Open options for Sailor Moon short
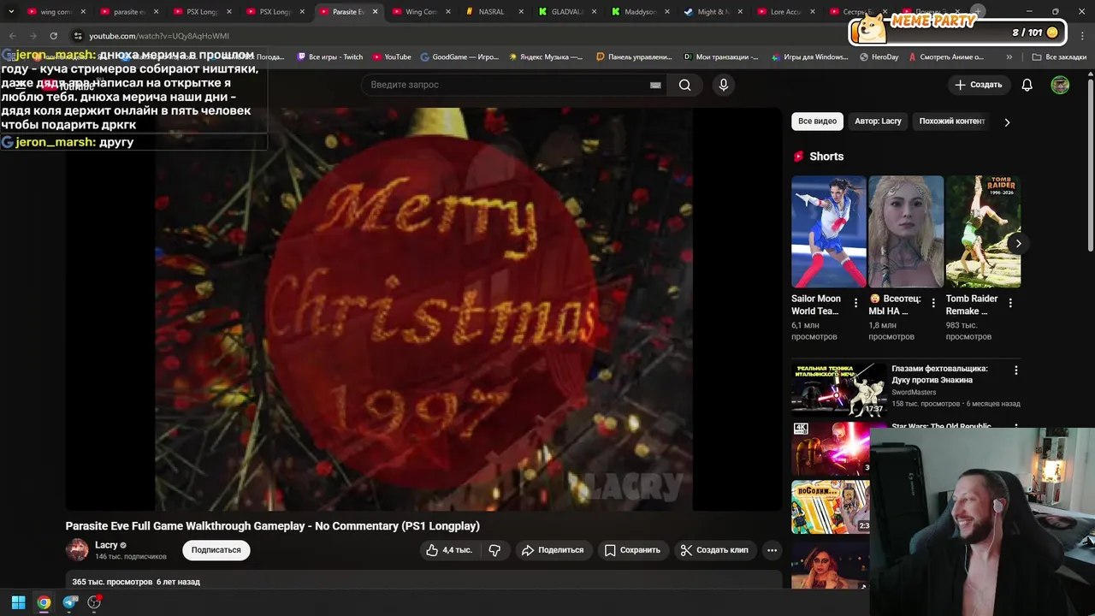The width and height of the screenshot is (1095, 616). tap(855, 303)
